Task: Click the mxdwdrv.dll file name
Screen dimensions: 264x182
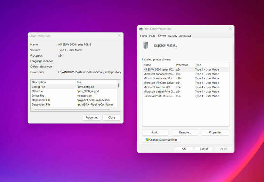Action: [x=84, y=95]
